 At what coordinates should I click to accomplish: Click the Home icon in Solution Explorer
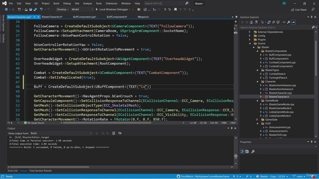click(251, 22)
